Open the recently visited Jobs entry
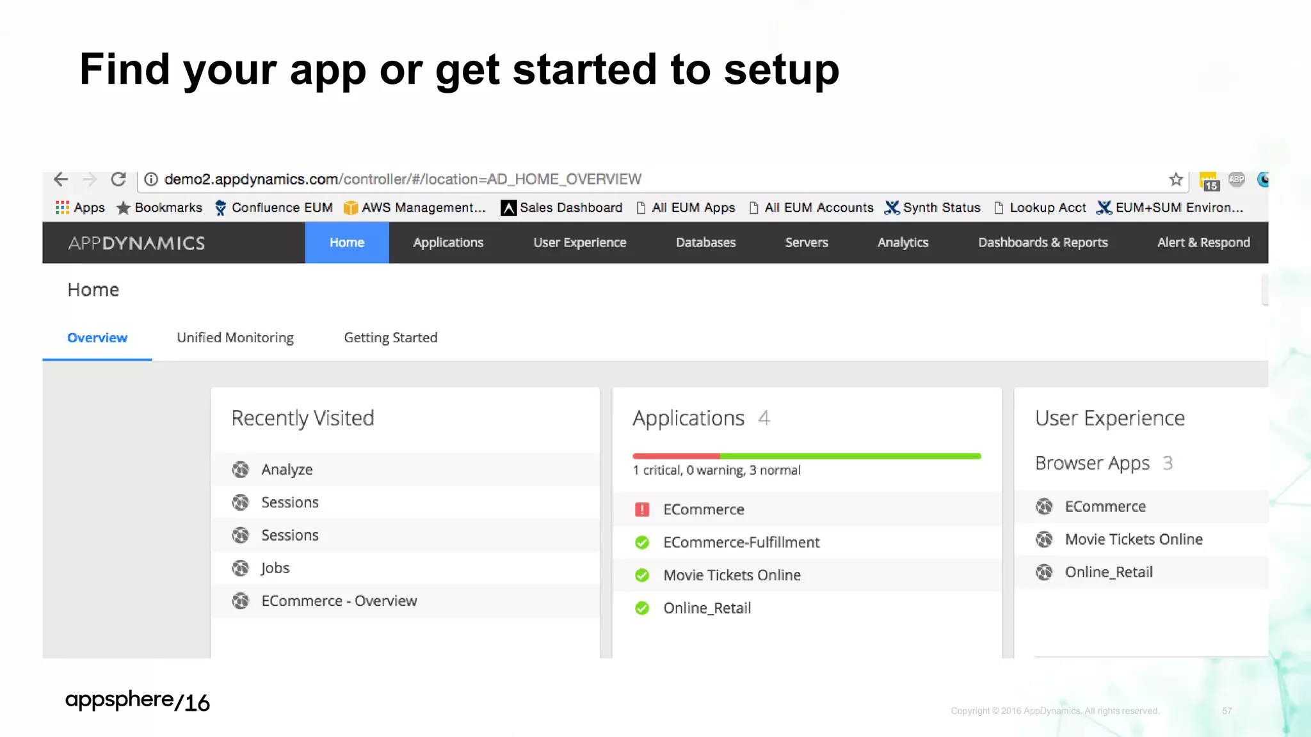 pos(405,568)
